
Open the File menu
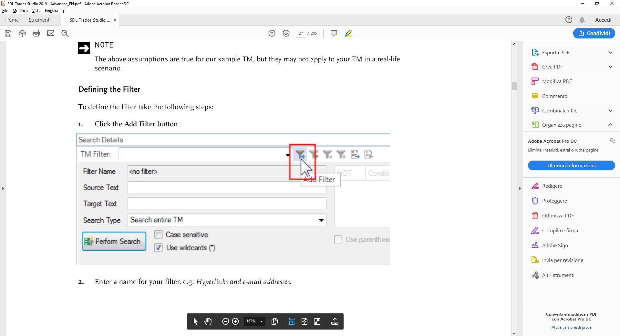[x=5, y=11]
